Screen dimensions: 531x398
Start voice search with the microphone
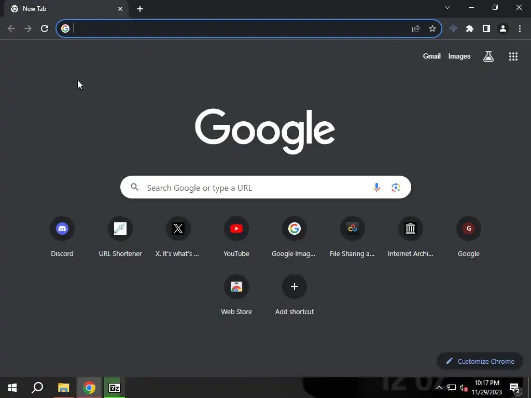point(376,187)
